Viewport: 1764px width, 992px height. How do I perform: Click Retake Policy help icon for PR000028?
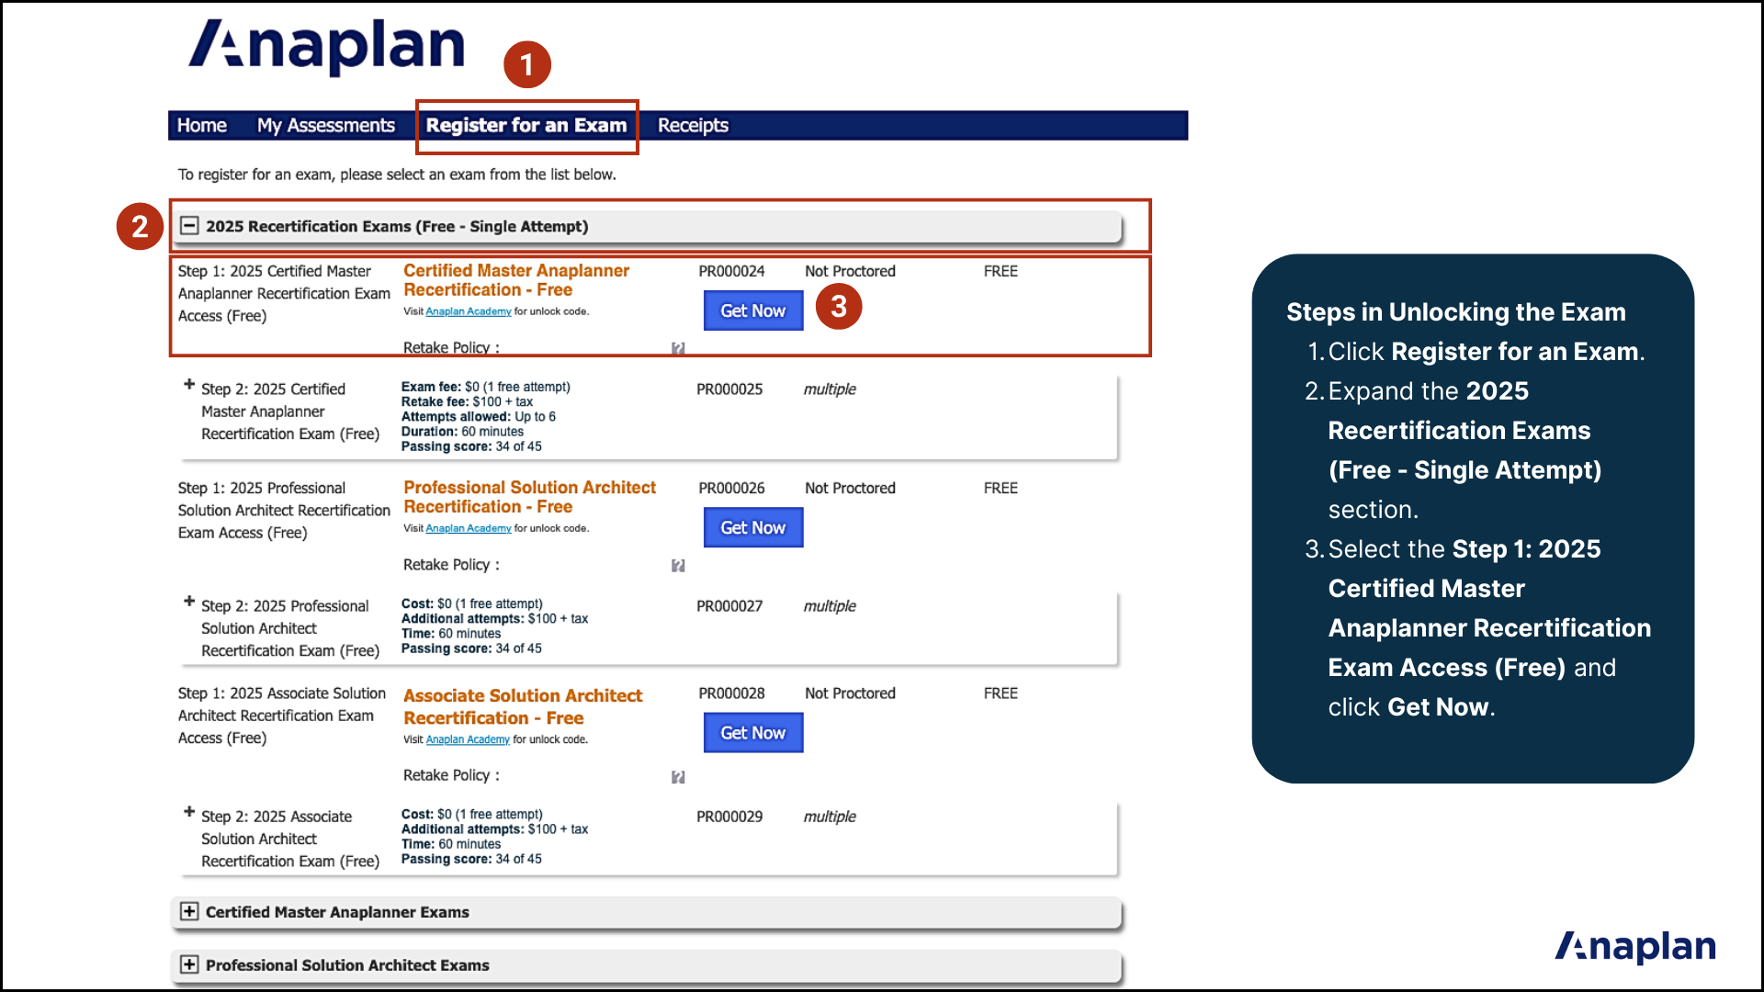click(678, 777)
